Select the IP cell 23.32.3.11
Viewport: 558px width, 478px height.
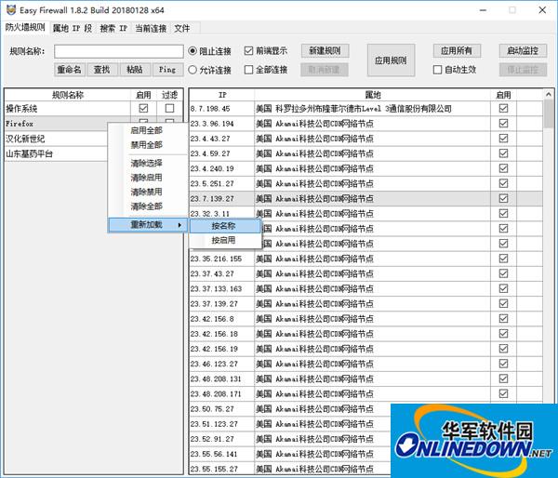(221, 214)
